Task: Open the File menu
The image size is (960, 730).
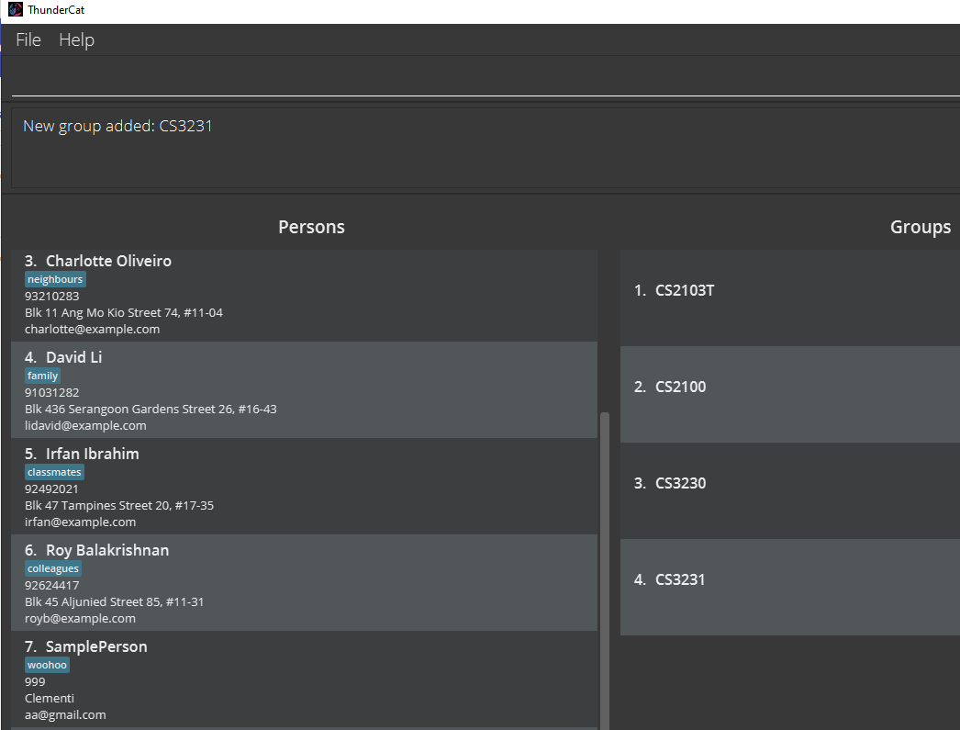Action: [x=28, y=39]
